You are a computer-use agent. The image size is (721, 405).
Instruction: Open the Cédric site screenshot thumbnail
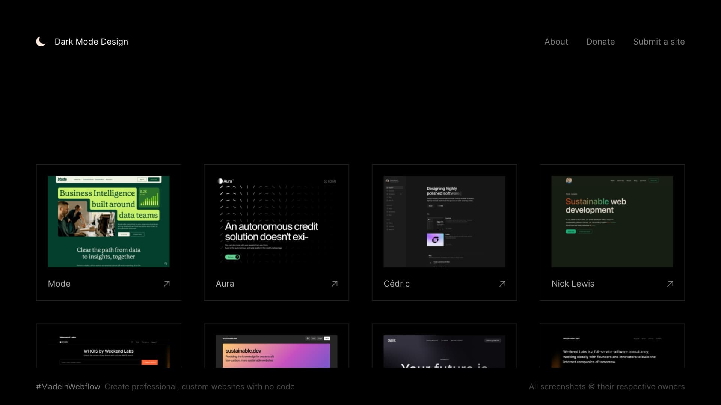[x=444, y=222]
